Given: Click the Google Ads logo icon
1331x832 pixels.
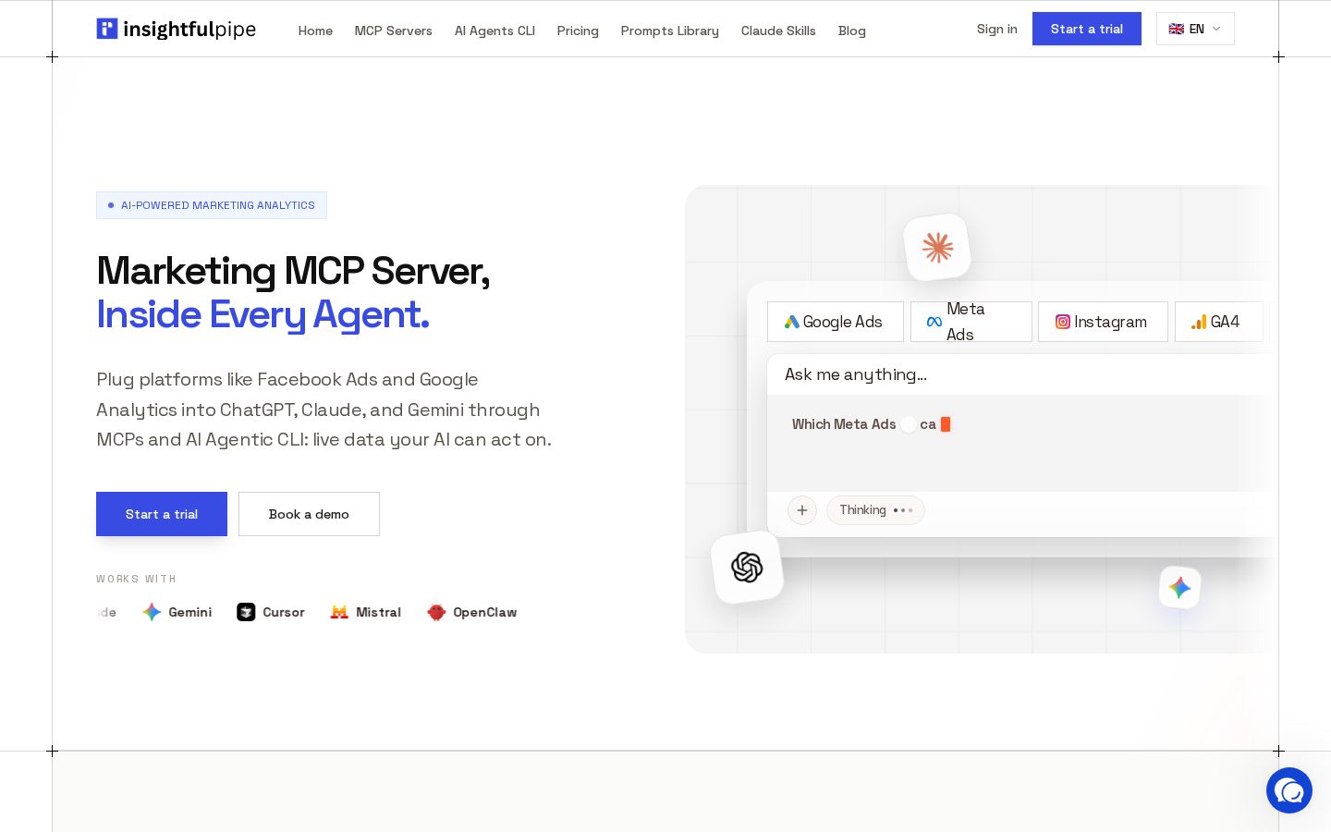Looking at the screenshot, I should 791,322.
